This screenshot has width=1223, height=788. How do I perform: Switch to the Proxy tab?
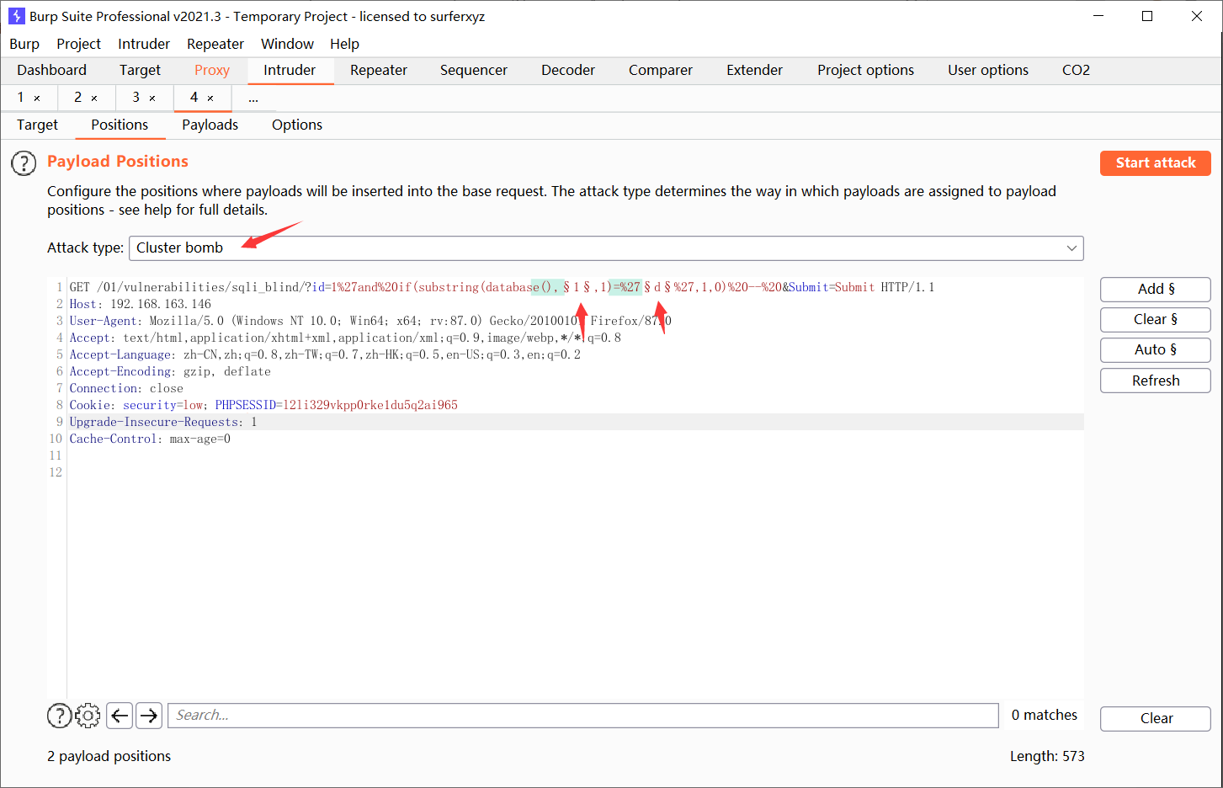(x=212, y=70)
